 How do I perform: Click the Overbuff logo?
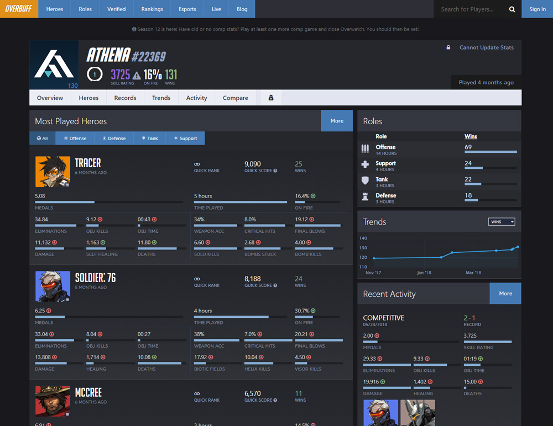pos(19,9)
